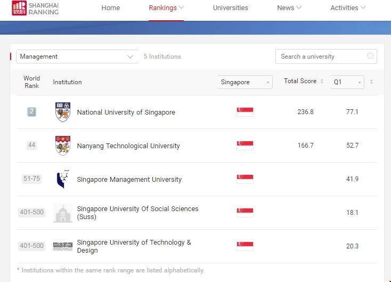Expand the News menu

(289, 8)
